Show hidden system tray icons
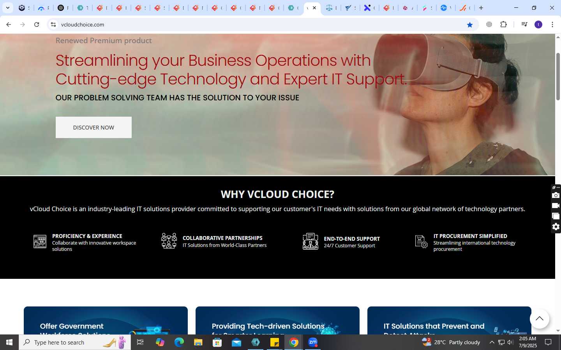 492,342
